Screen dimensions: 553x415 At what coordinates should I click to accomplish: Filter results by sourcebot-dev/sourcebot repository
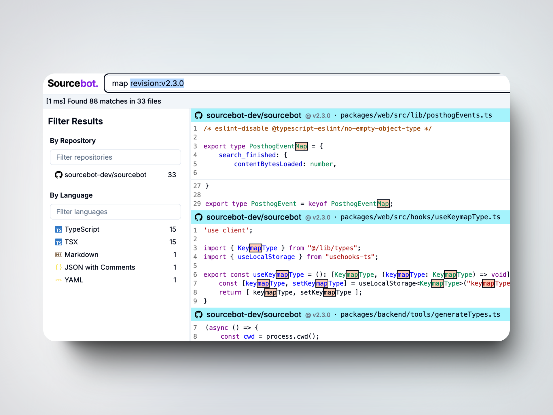[x=105, y=175]
